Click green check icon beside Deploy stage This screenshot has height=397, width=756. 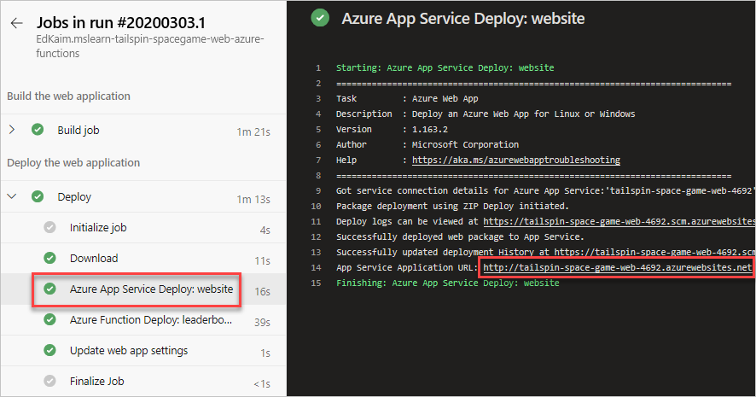pos(38,196)
